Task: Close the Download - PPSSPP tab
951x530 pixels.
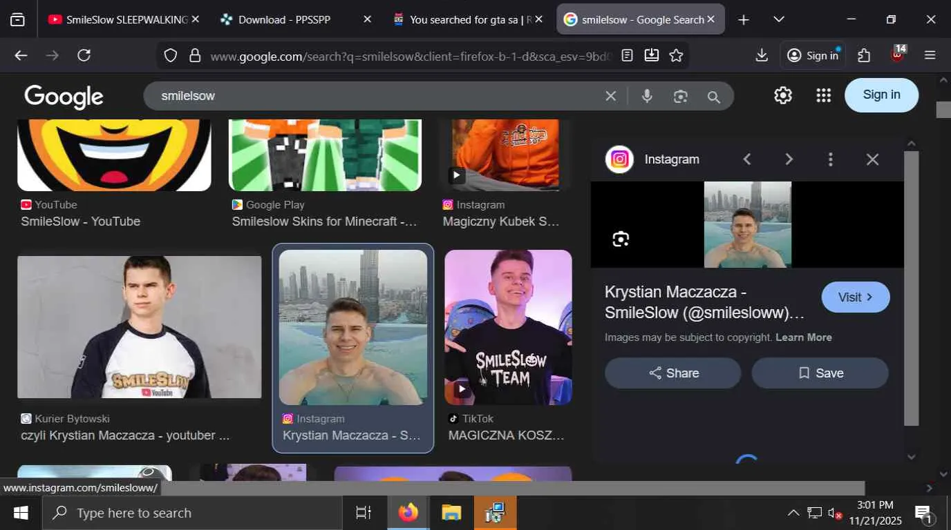Action: (x=367, y=19)
